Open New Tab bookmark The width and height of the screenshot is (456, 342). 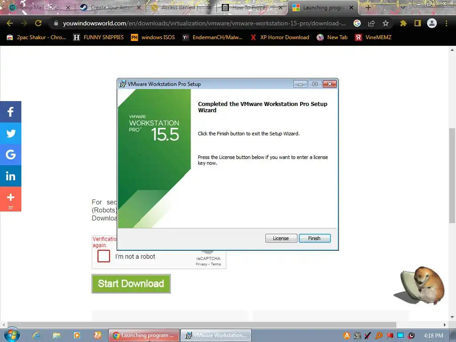coord(332,37)
